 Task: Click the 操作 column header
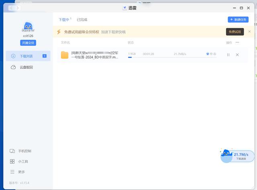[x=229, y=43]
